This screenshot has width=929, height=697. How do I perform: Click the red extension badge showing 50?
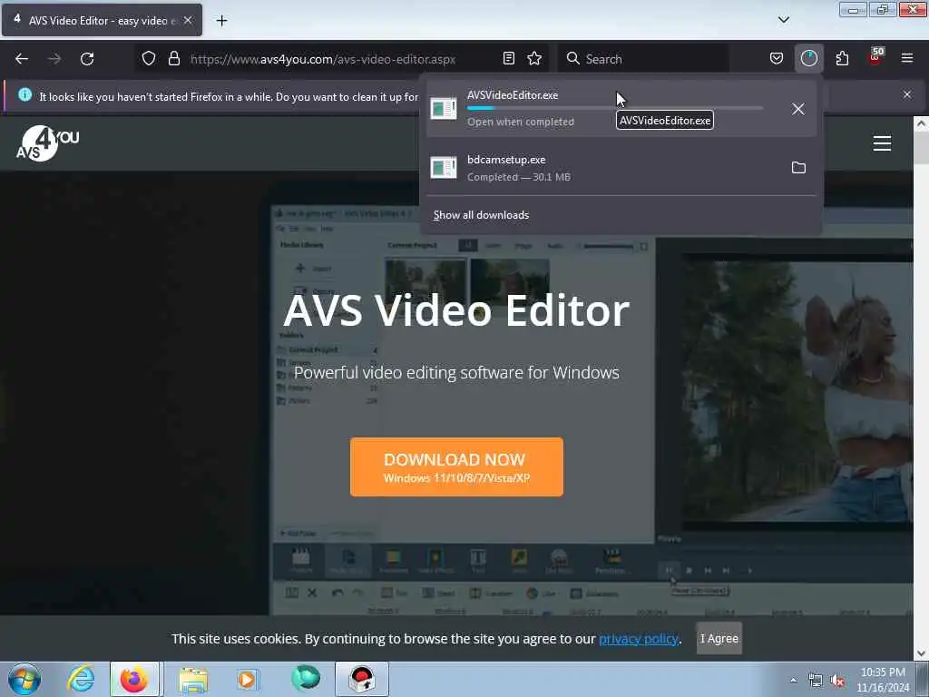tap(875, 57)
